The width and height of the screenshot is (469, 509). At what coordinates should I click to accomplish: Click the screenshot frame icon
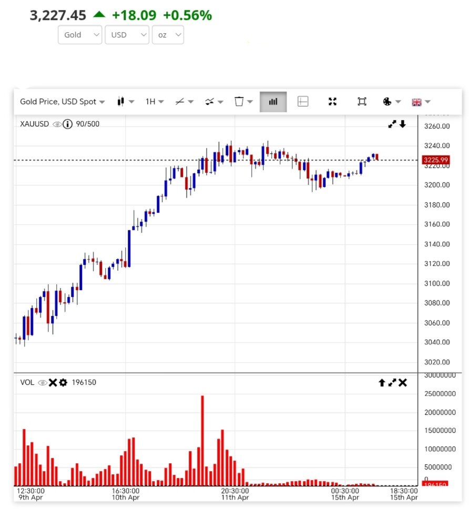362,102
